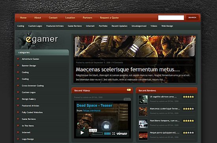
Task: Open the Featured Articles category tab
Action: [x=55, y=26]
